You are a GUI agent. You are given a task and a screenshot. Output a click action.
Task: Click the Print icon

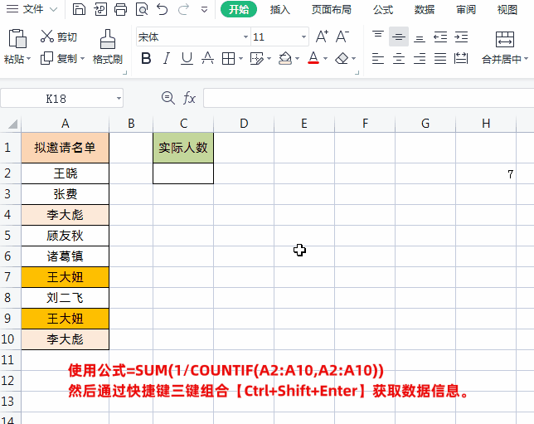click(120, 10)
